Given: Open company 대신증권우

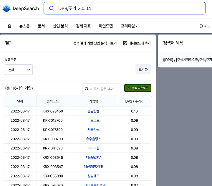Looking at the screenshot, I should pyautogui.click(x=93, y=157).
